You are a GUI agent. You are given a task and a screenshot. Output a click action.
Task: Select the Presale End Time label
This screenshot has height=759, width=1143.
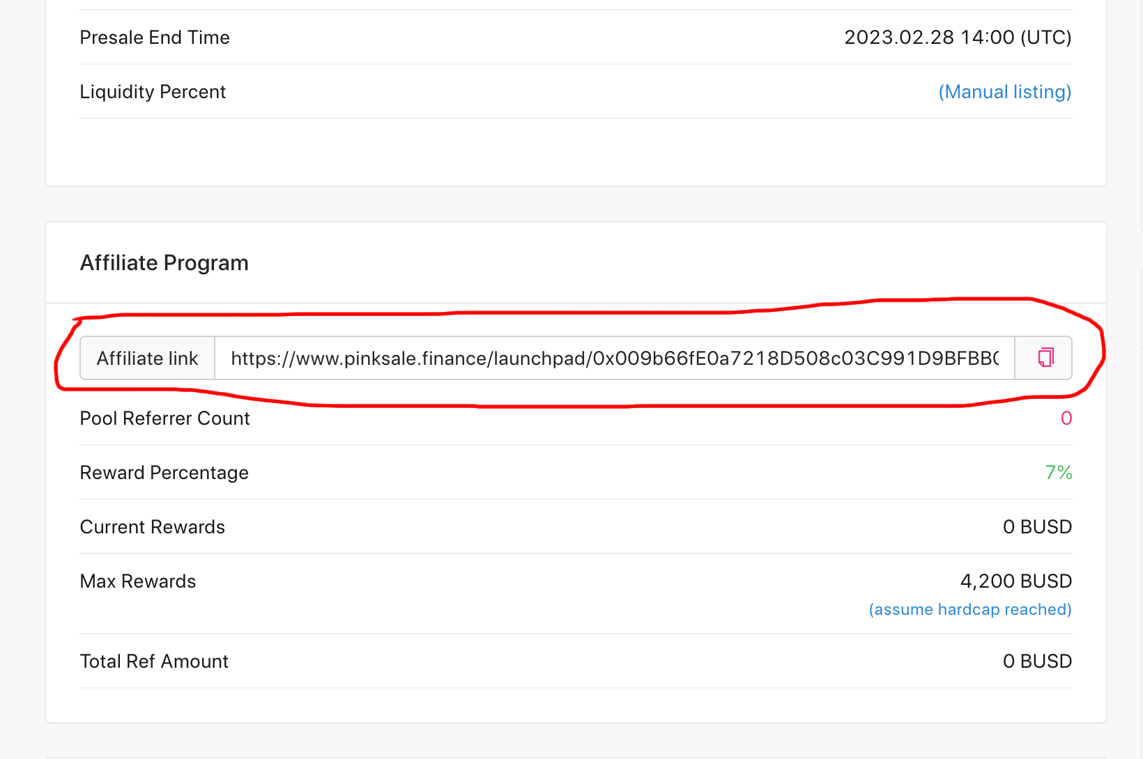click(155, 38)
